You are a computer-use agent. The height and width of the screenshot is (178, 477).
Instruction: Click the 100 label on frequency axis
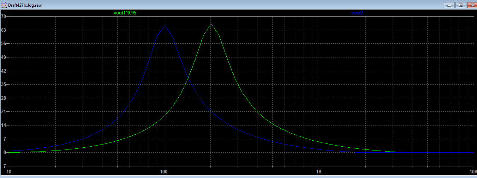pos(163,172)
